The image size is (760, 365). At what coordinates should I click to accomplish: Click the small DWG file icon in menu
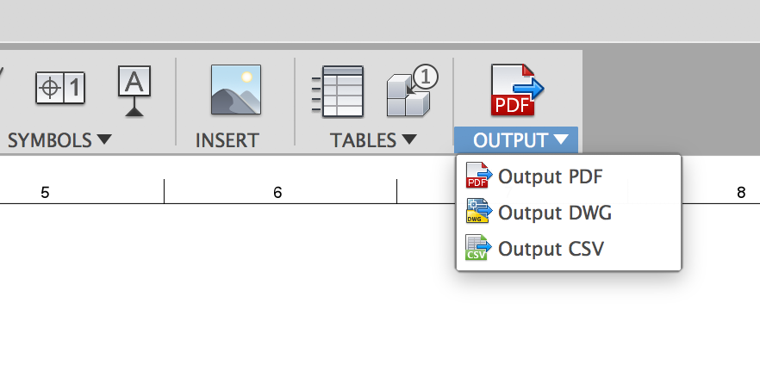coord(477,212)
